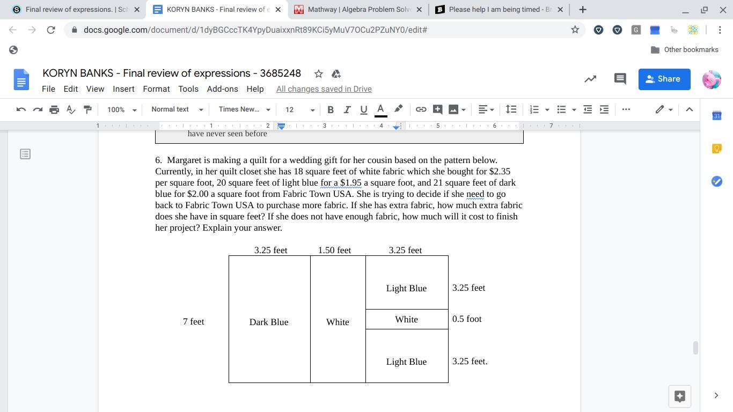Apply a numbered list
This screenshot has width=733, height=412.
[534, 109]
